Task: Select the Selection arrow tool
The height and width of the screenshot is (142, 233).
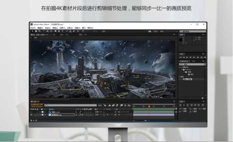Action: (32, 31)
